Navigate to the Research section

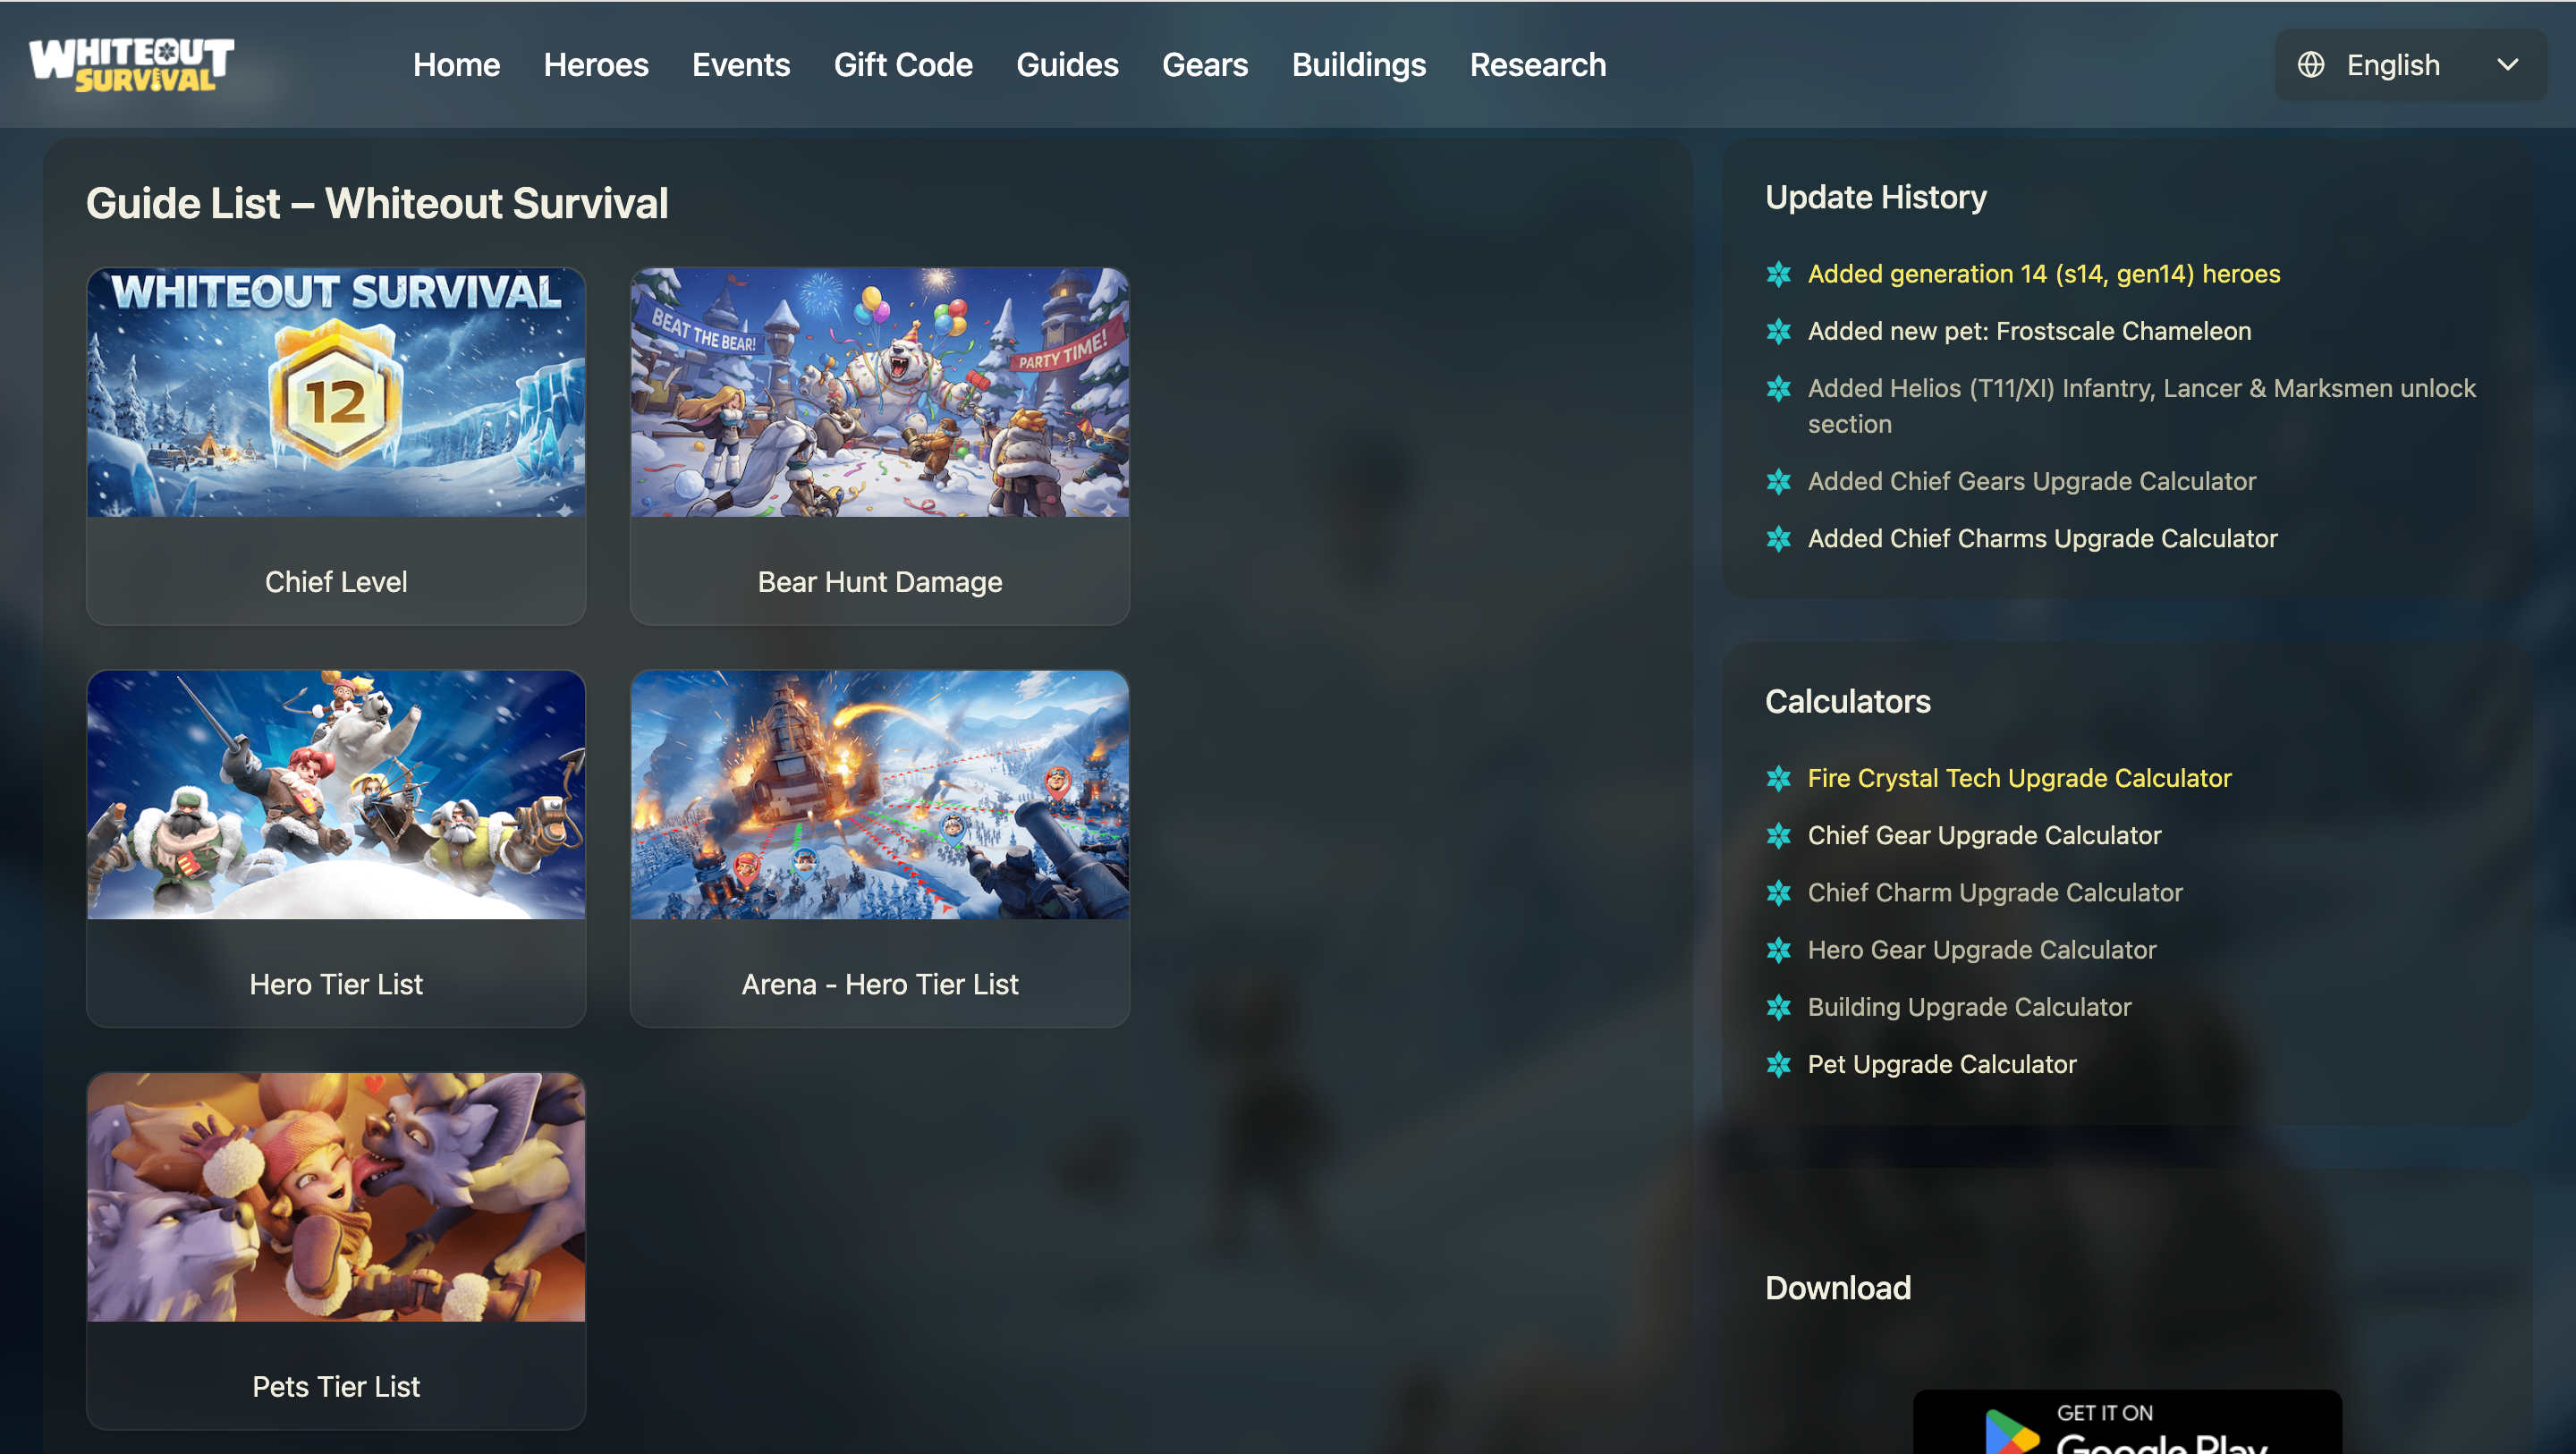(x=1537, y=64)
